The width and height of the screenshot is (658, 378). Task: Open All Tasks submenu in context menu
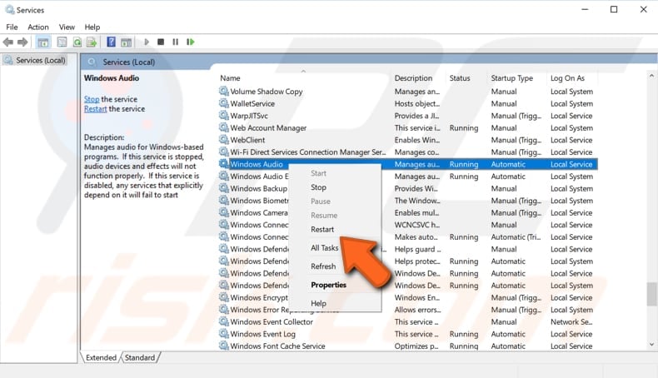point(324,248)
